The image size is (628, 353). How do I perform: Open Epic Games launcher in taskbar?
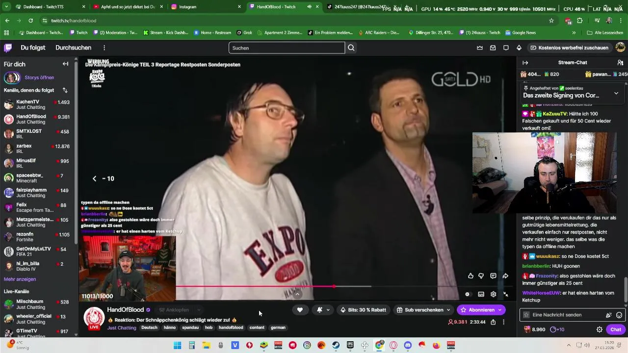click(350, 345)
